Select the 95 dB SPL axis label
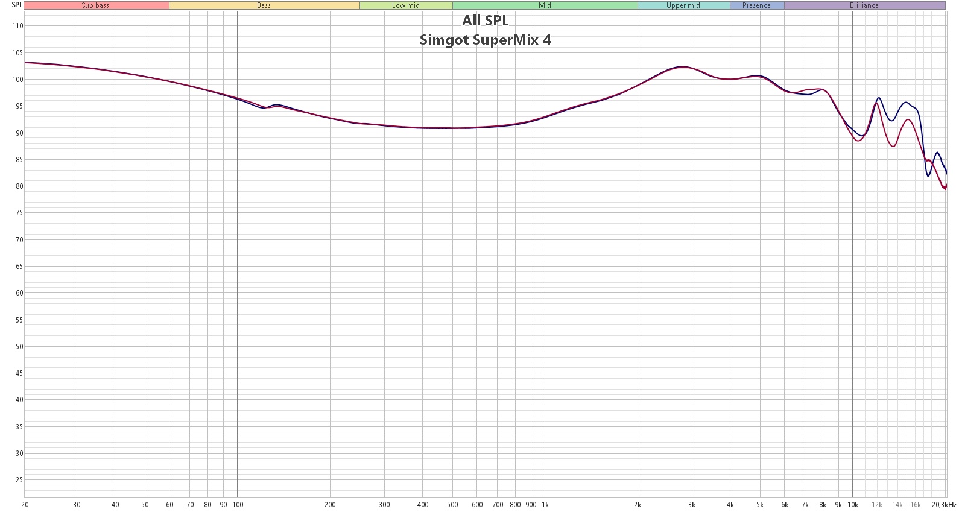This screenshot has width=959, height=512. tap(19, 106)
